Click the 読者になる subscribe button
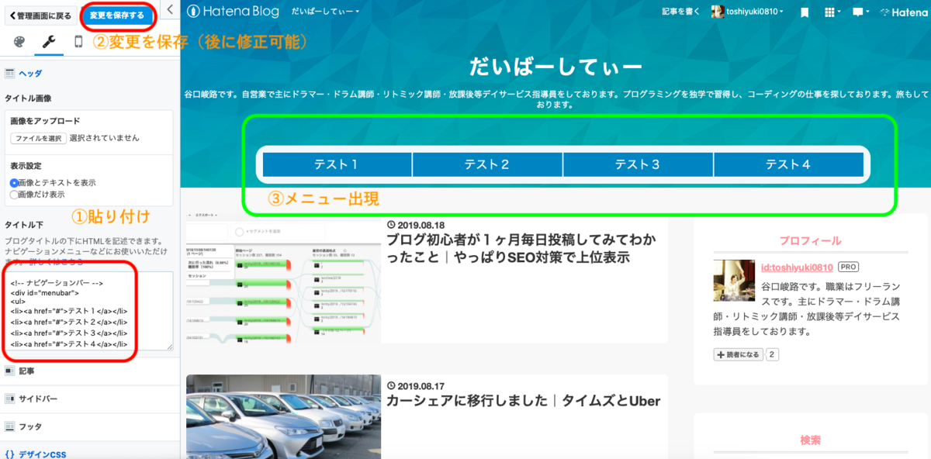This screenshot has height=459, width=931. click(x=737, y=352)
